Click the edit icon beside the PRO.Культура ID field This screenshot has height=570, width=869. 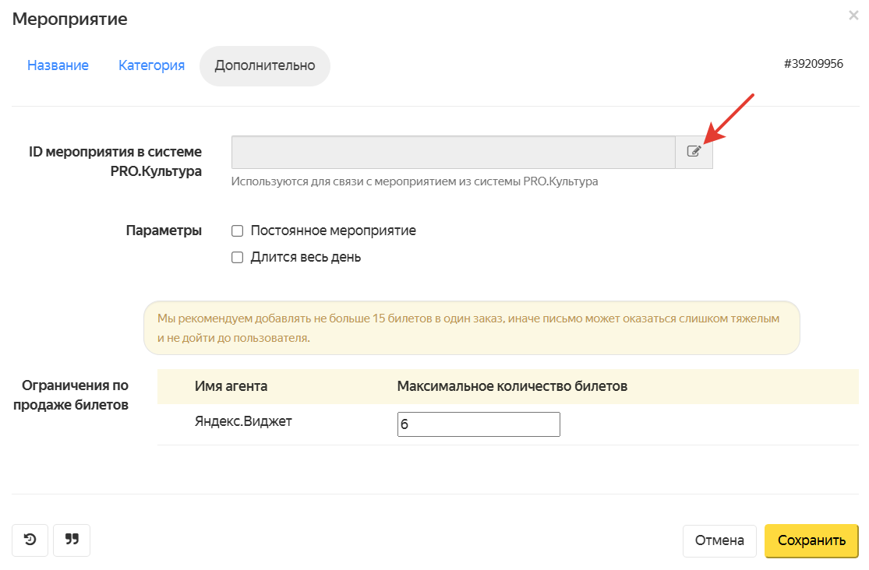click(694, 152)
